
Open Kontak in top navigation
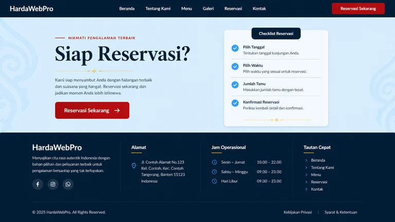(x=259, y=9)
